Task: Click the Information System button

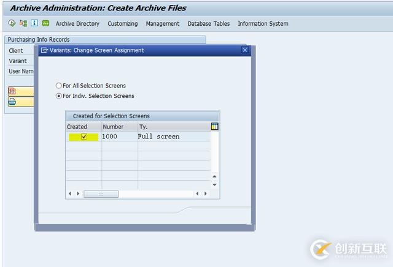Action: pos(263,24)
